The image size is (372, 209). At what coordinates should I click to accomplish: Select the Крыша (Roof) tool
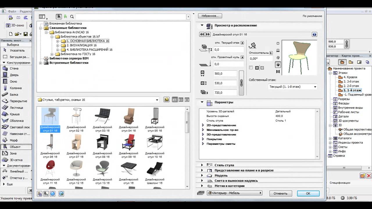16,114
